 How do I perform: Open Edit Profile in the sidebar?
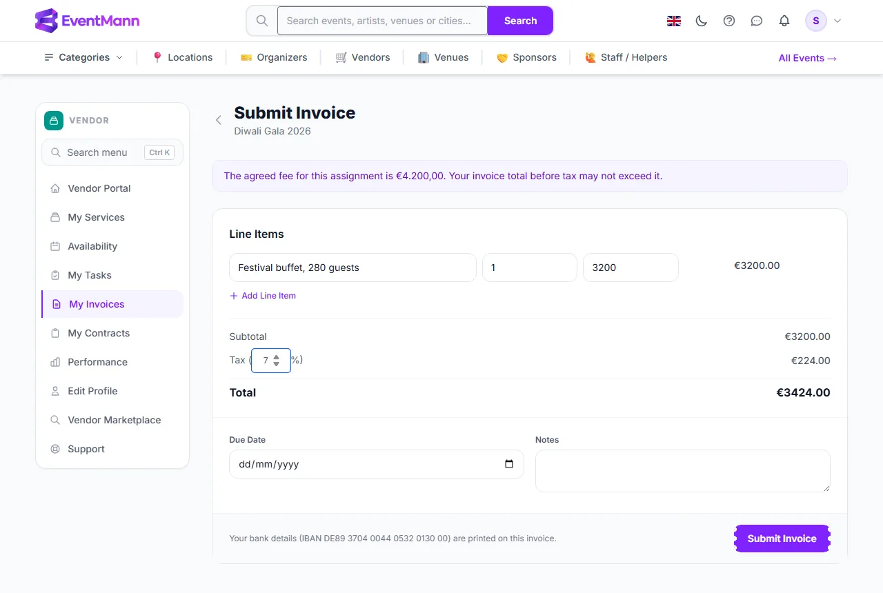112,391
